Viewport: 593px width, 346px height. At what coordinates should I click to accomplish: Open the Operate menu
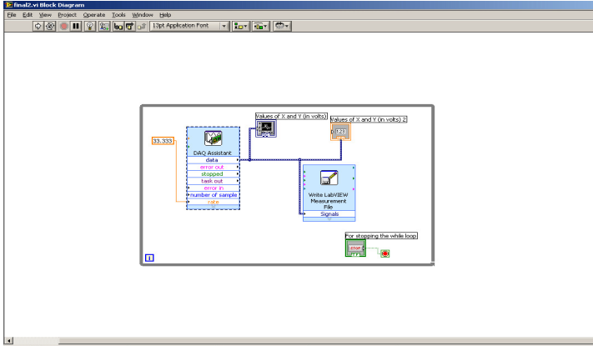pos(94,15)
